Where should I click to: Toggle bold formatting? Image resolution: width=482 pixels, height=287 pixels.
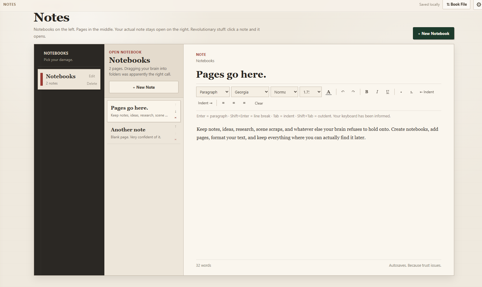click(x=367, y=92)
